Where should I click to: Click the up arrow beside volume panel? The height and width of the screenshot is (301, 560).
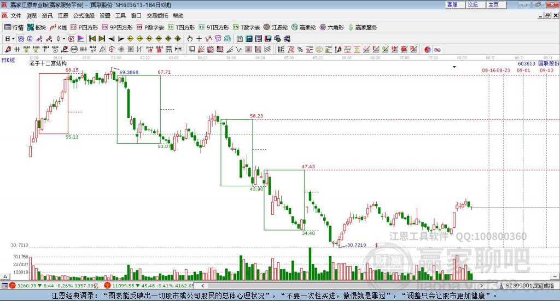tap(5, 276)
